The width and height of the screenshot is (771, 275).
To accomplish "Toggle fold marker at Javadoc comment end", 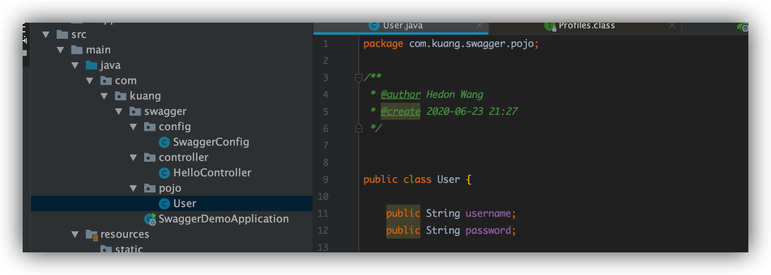I will tap(358, 128).
